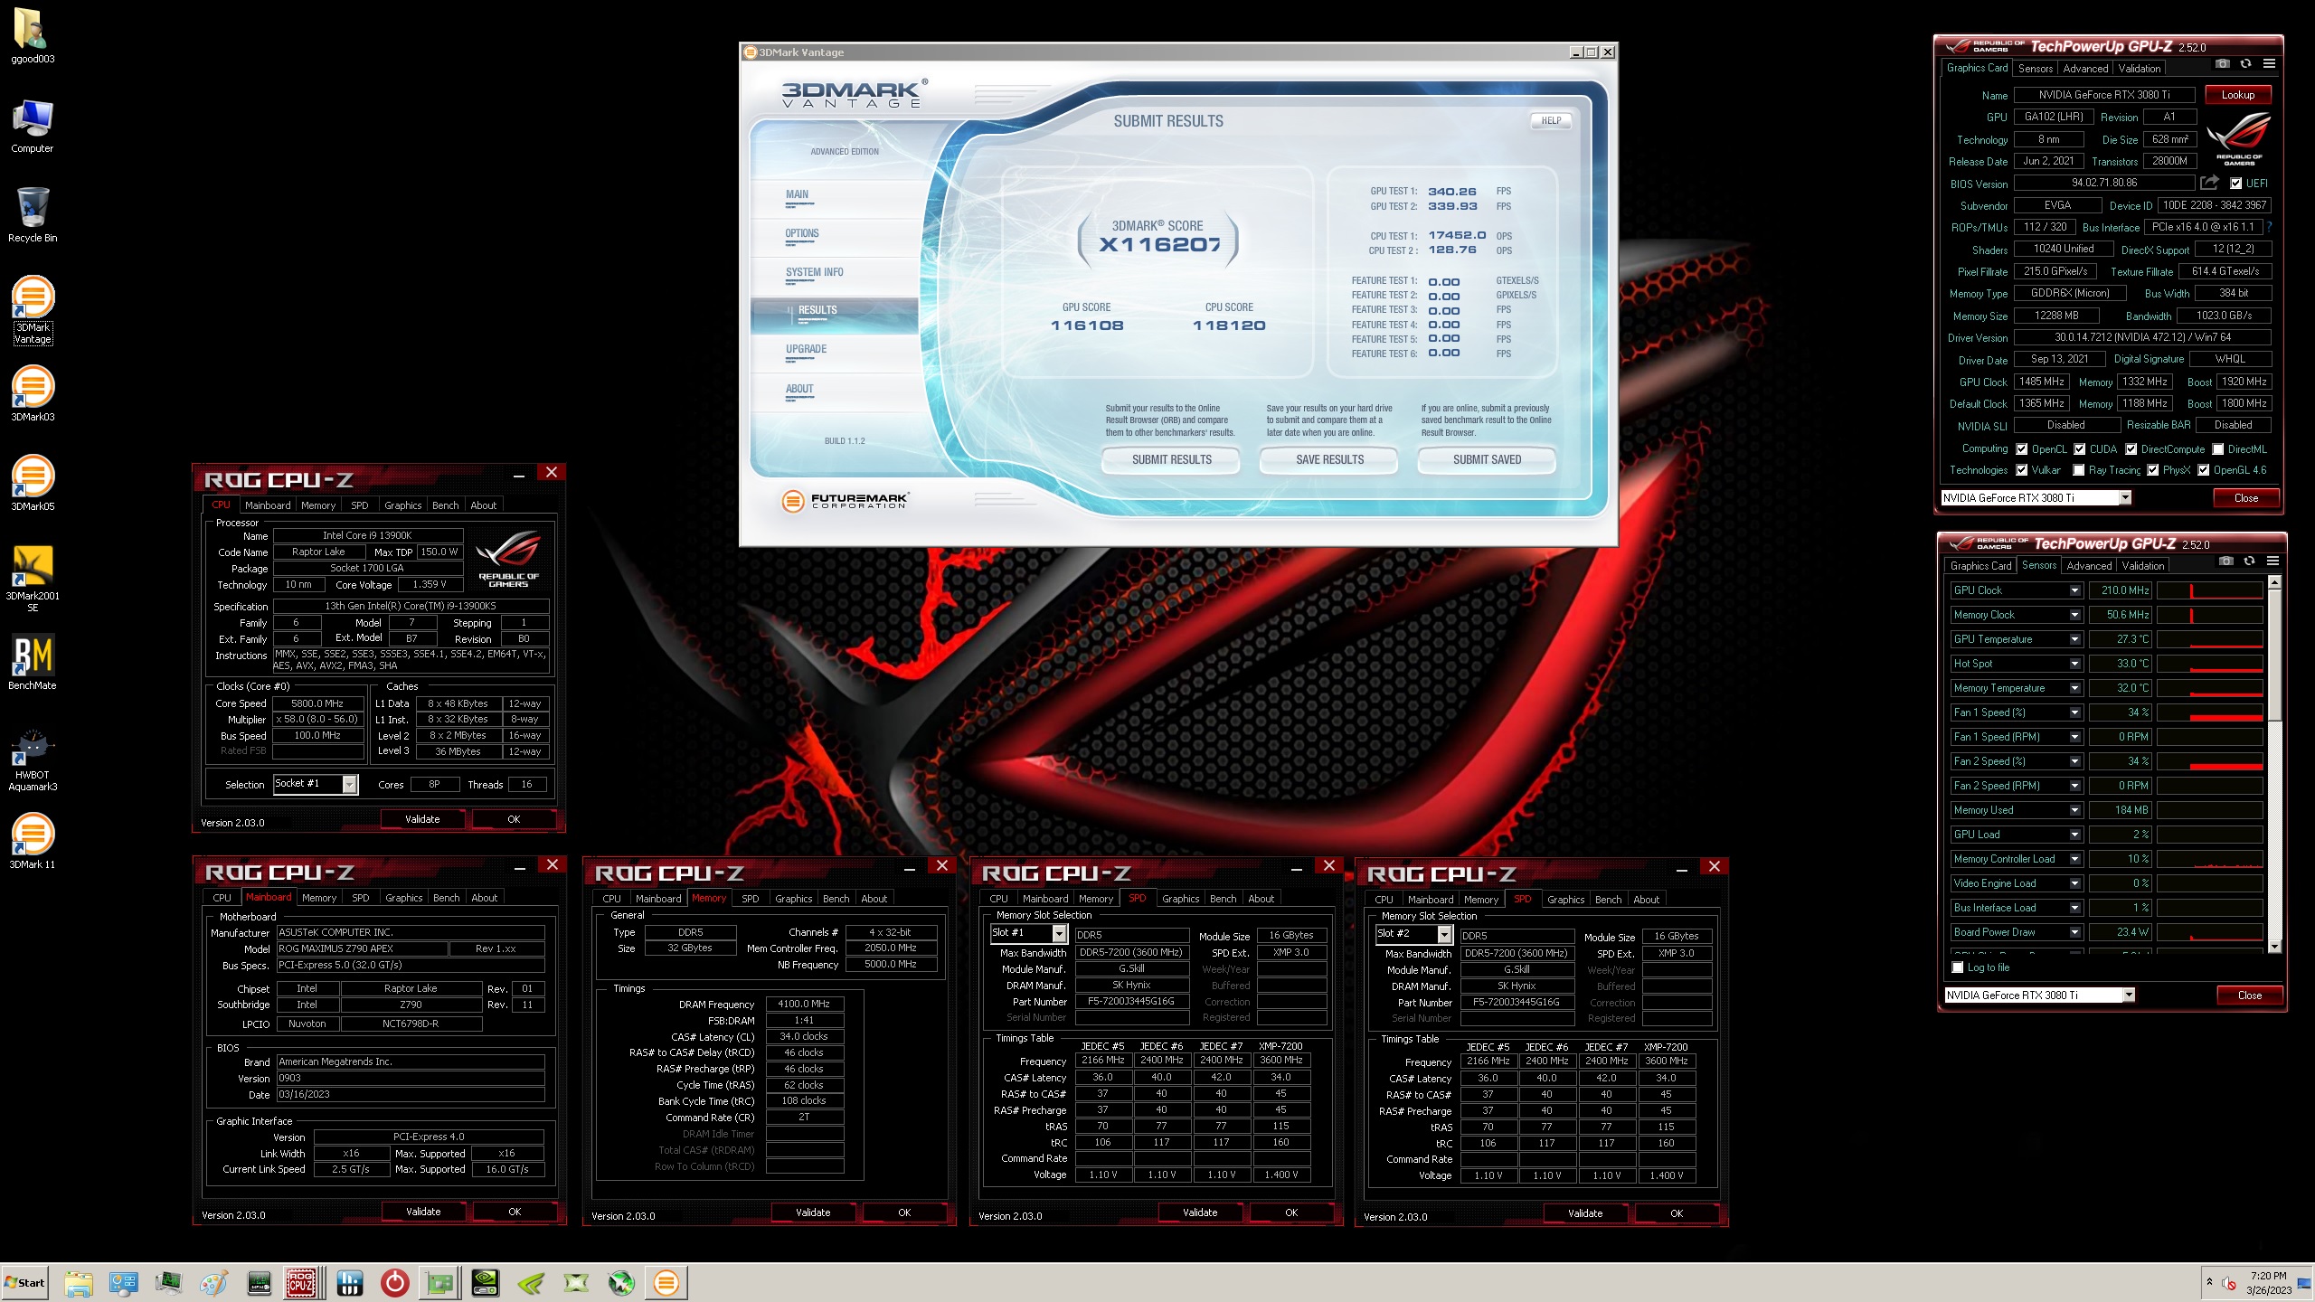2315x1302 pixels.
Task: Open the 3DMark 11 desktop icon
Action: tap(33, 841)
